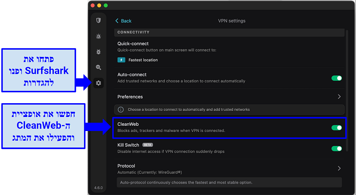The width and height of the screenshot is (356, 195).
Task: Click the Fastest location lightning icon
Action: [x=121, y=60]
